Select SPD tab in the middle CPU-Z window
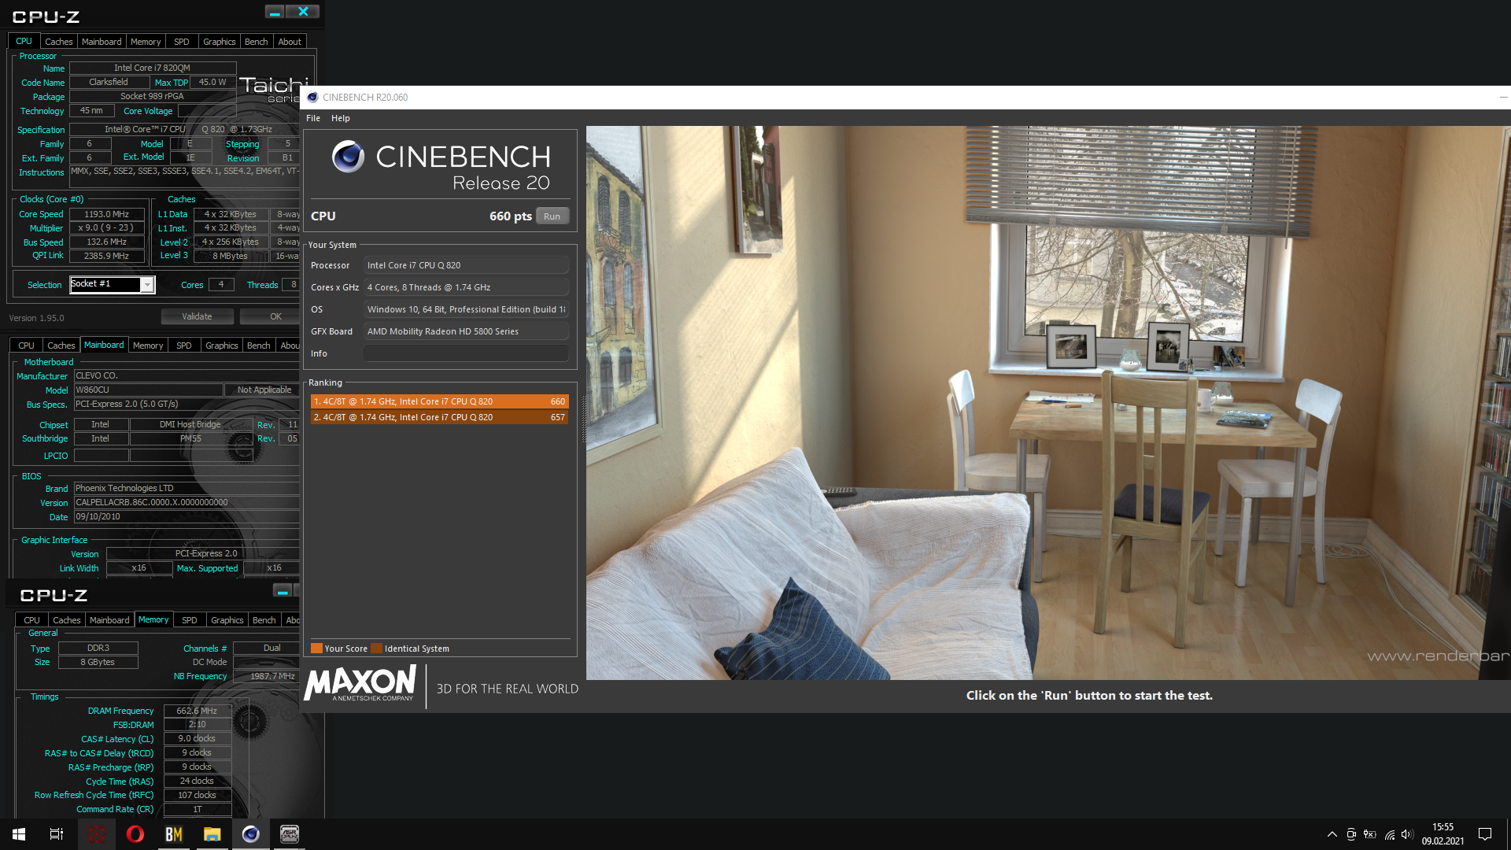1511x850 pixels. [x=184, y=346]
